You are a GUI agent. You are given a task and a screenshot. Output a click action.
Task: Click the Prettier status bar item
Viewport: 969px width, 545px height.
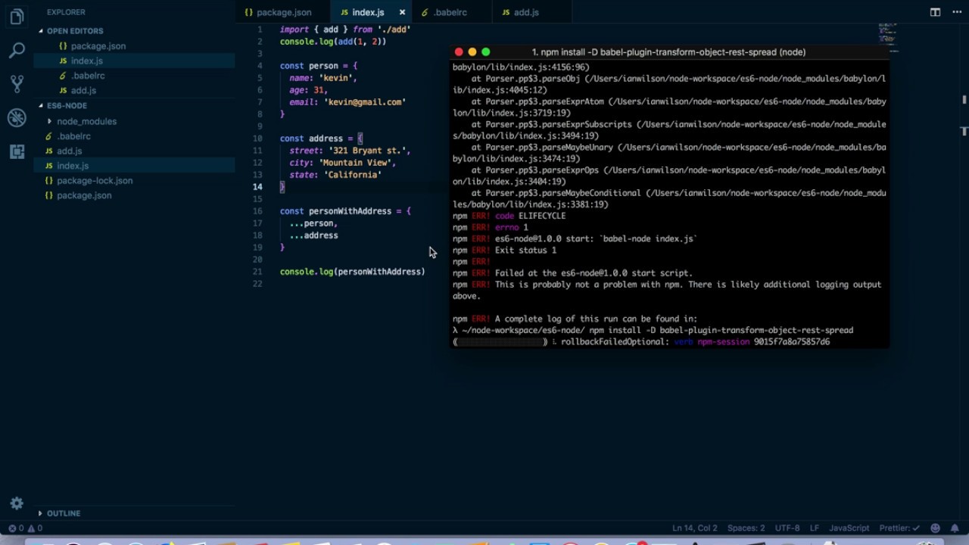point(899,528)
